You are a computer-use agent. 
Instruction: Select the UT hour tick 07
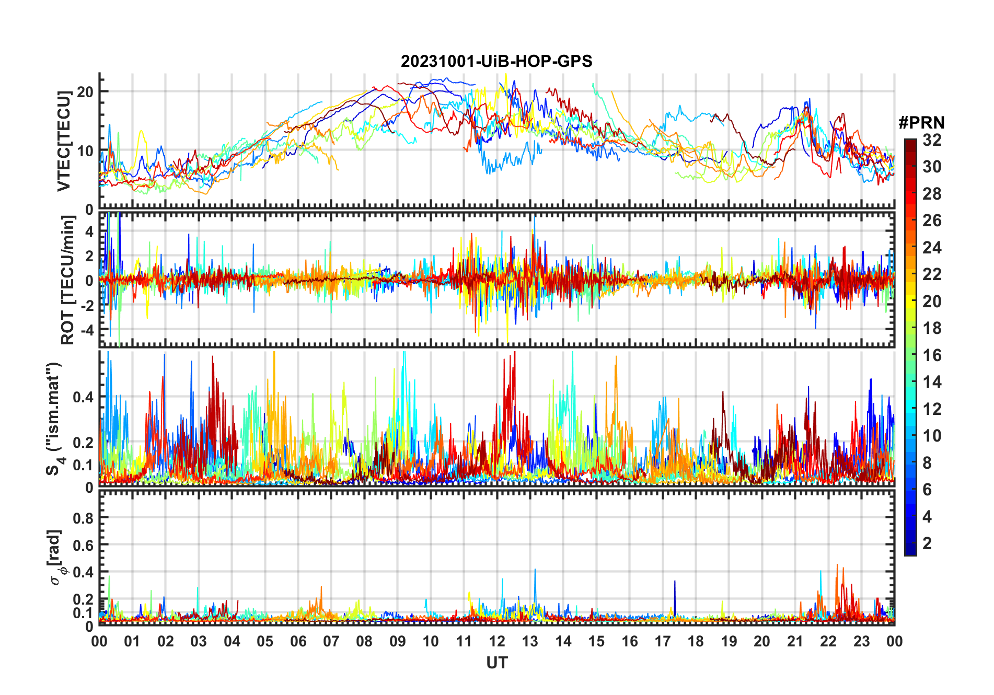coord(331,642)
